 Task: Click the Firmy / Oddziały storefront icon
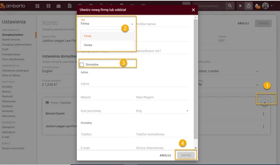coord(47,103)
